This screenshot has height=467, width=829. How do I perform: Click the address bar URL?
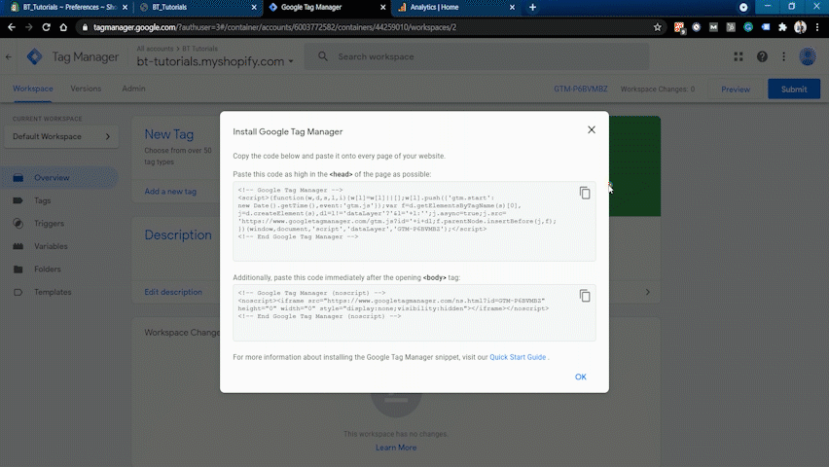[x=275, y=27]
